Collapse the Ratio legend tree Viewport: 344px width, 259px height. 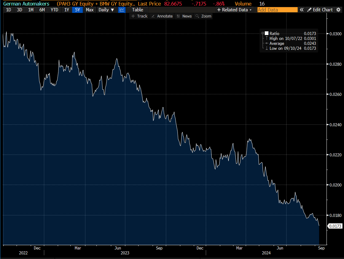pos(263,33)
